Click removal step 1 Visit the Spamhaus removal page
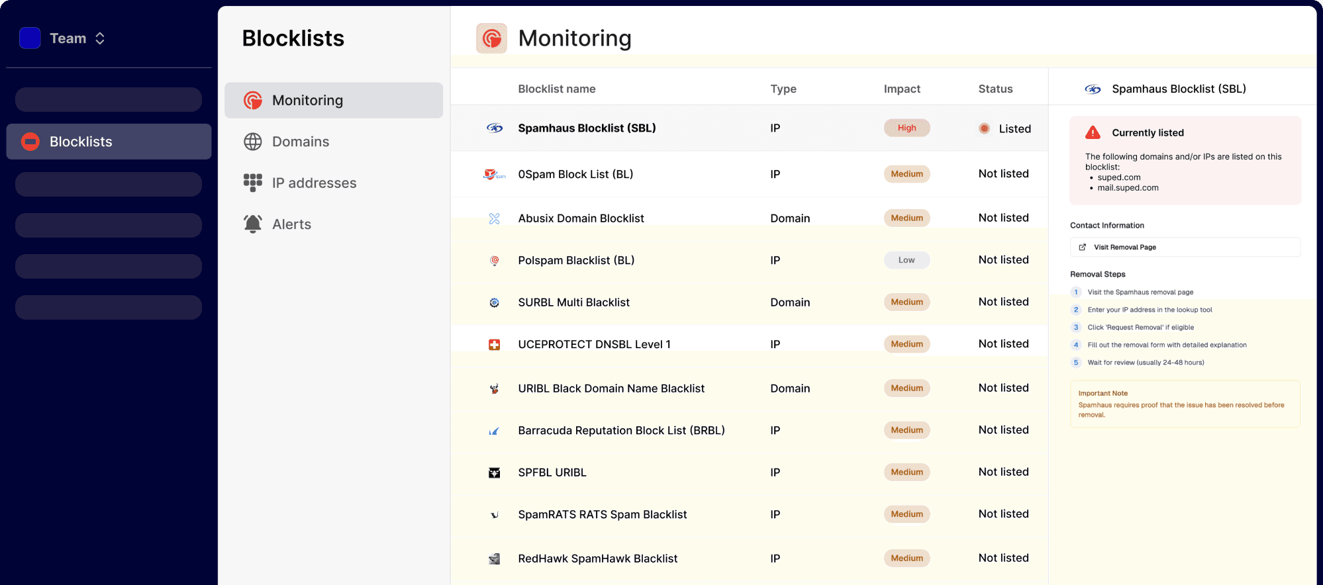1323x585 pixels. tap(1140, 292)
